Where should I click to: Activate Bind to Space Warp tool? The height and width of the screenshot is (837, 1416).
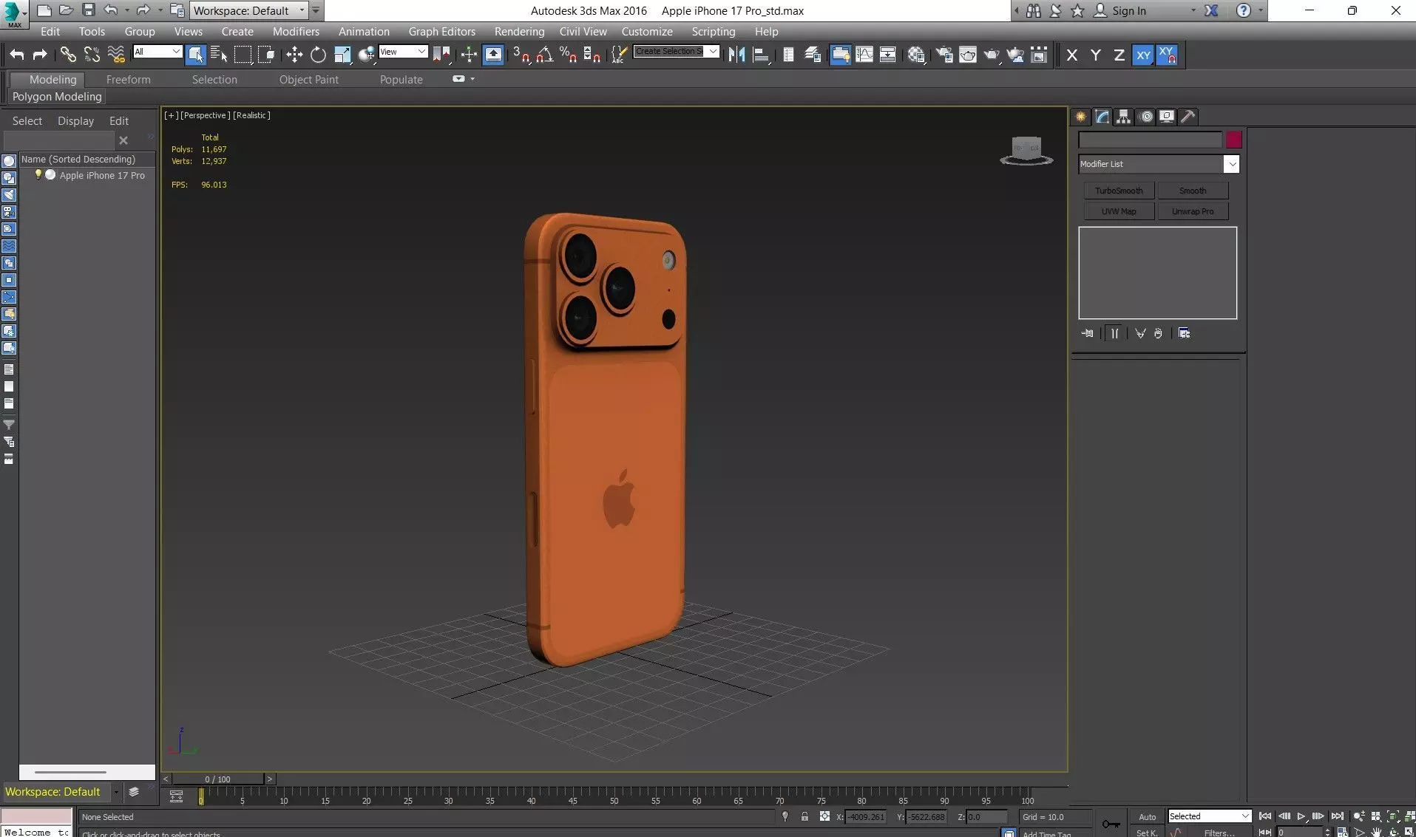(x=116, y=55)
